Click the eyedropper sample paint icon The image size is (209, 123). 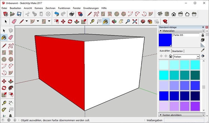[203, 50]
